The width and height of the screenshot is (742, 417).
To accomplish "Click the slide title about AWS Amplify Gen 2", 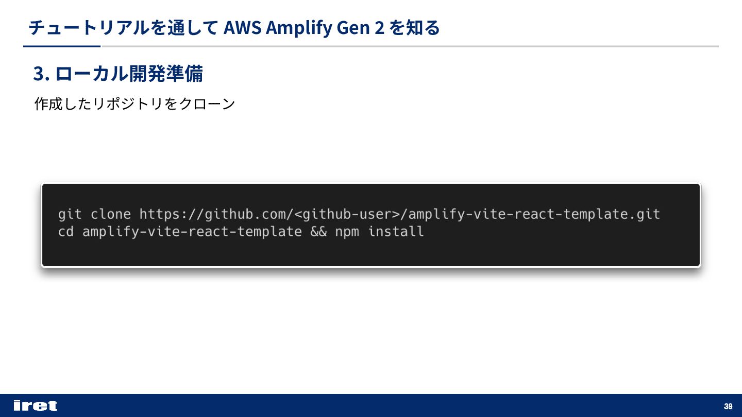I will (234, 27).
